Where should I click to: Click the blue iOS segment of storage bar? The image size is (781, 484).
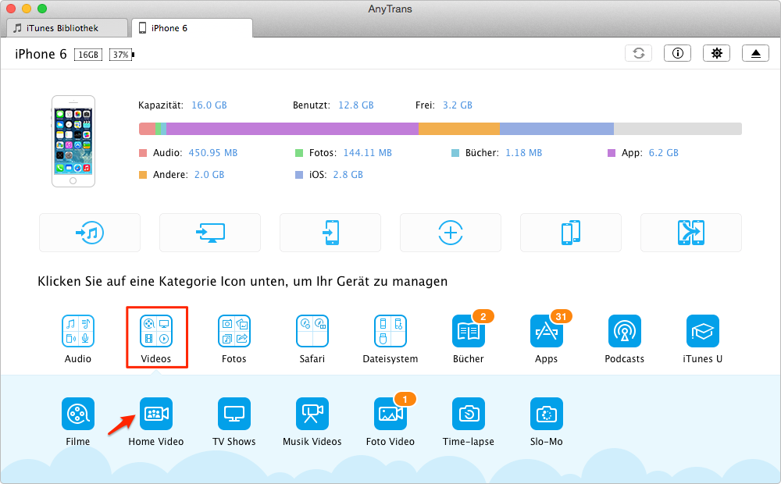(557, 129)
